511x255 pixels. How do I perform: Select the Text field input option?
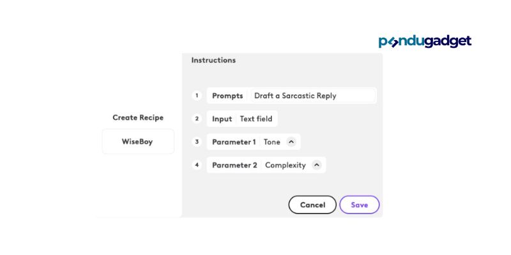coord(256,119)
